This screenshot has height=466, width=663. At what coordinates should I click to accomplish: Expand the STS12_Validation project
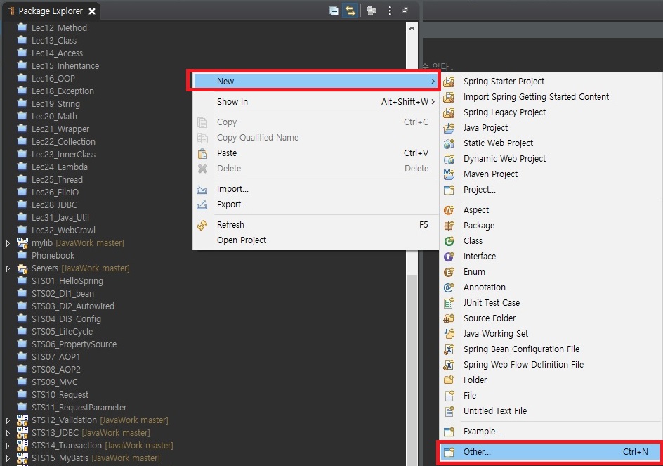click(8, 421)
